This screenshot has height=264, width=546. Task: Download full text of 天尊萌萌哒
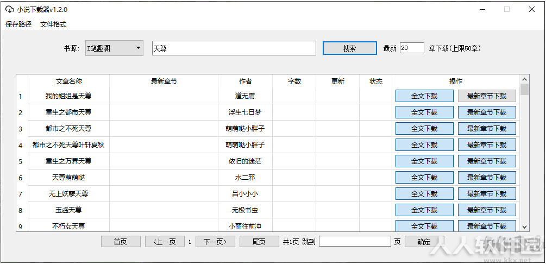[x=424, y=177]
